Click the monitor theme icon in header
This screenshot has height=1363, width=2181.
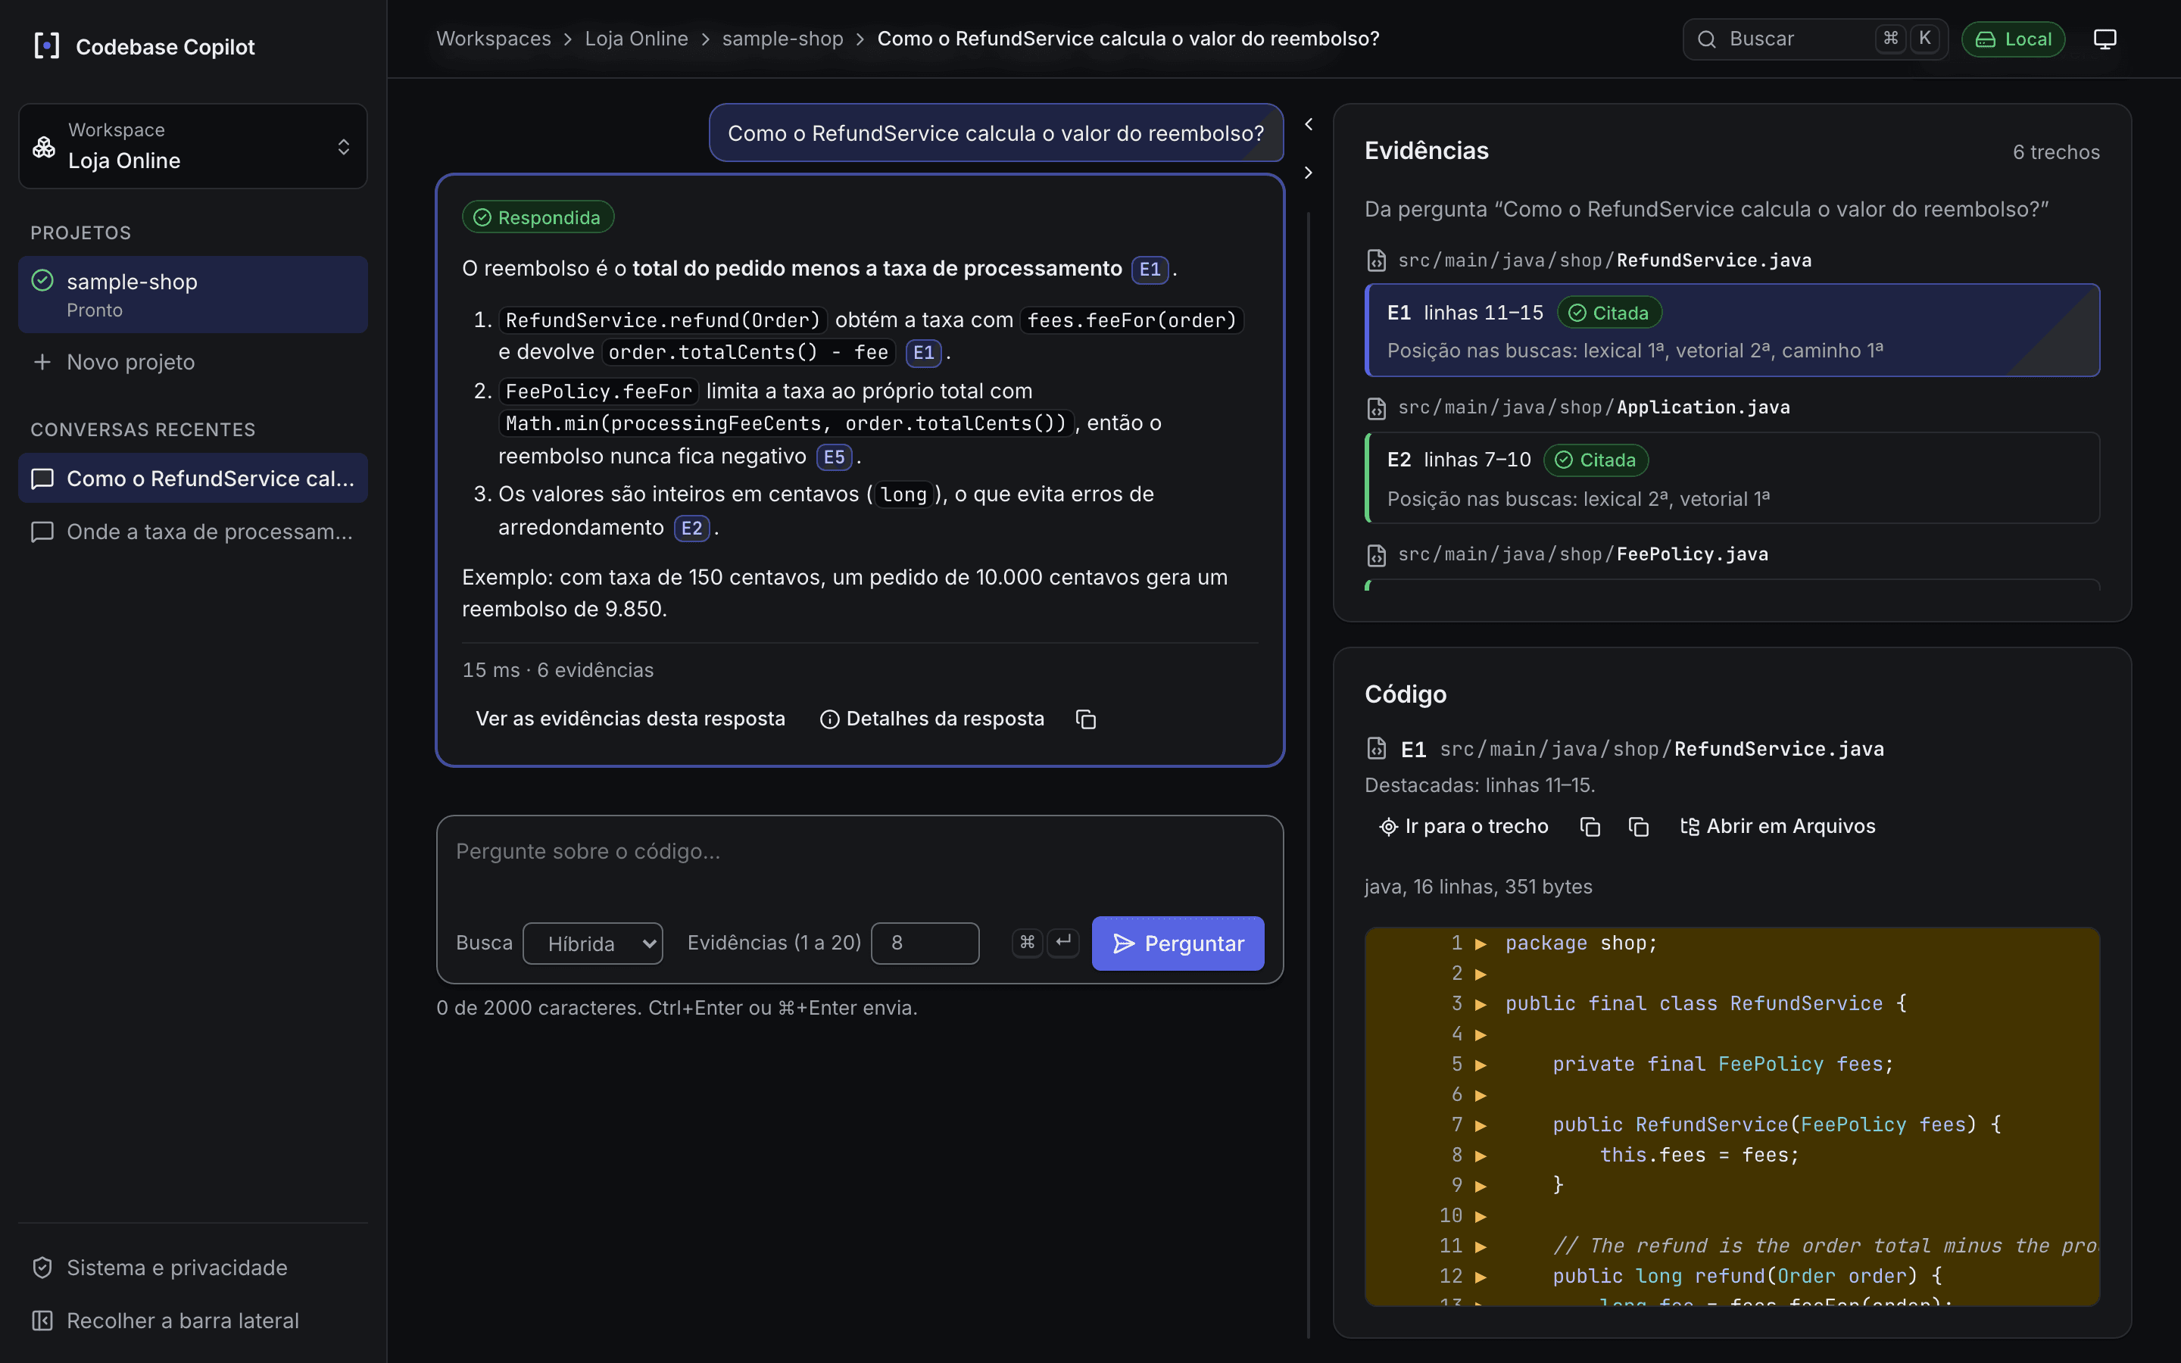coord(2105,39)
